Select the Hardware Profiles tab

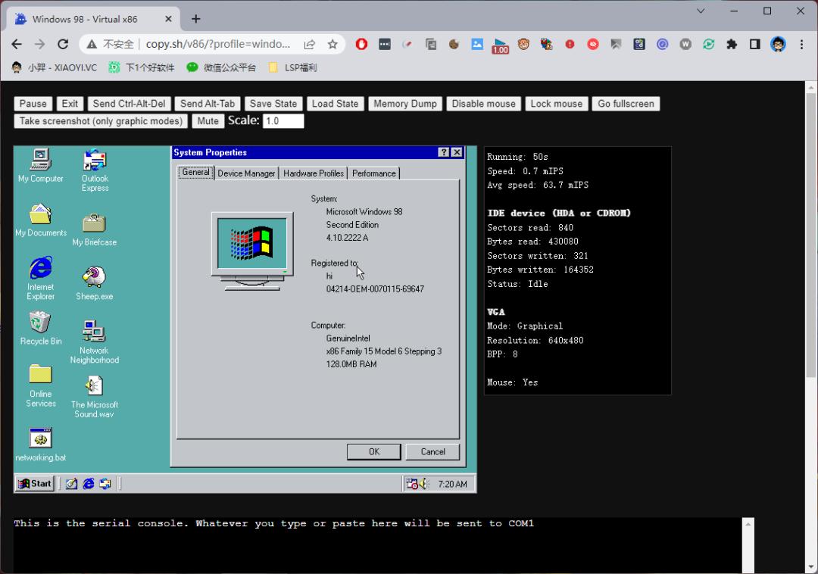(313, 173)
